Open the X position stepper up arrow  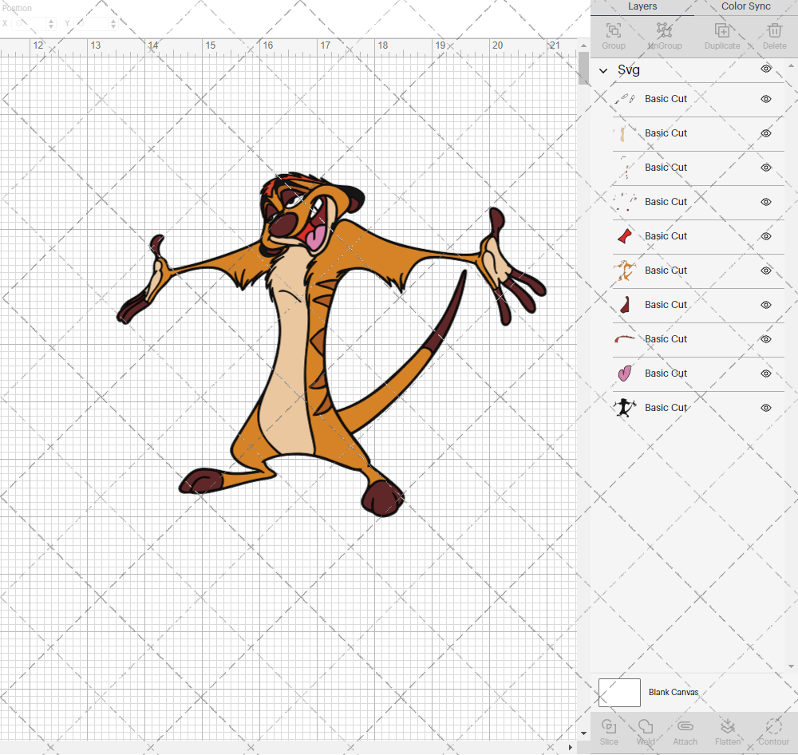52,20
